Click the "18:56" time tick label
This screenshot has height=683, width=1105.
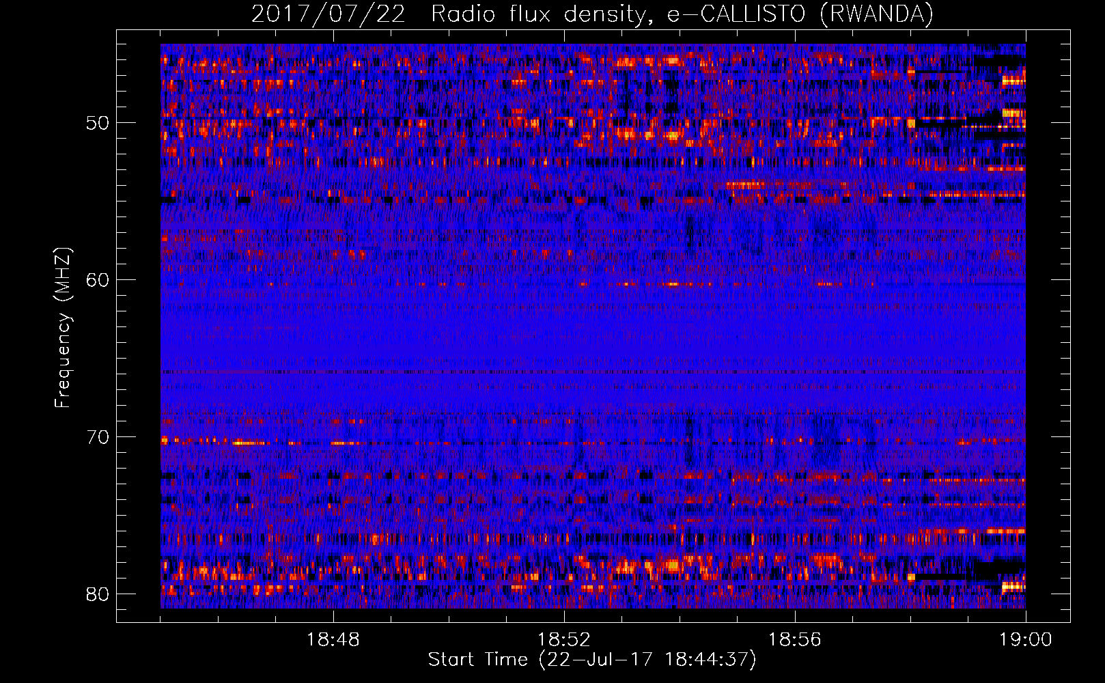(x=795, y=640)
